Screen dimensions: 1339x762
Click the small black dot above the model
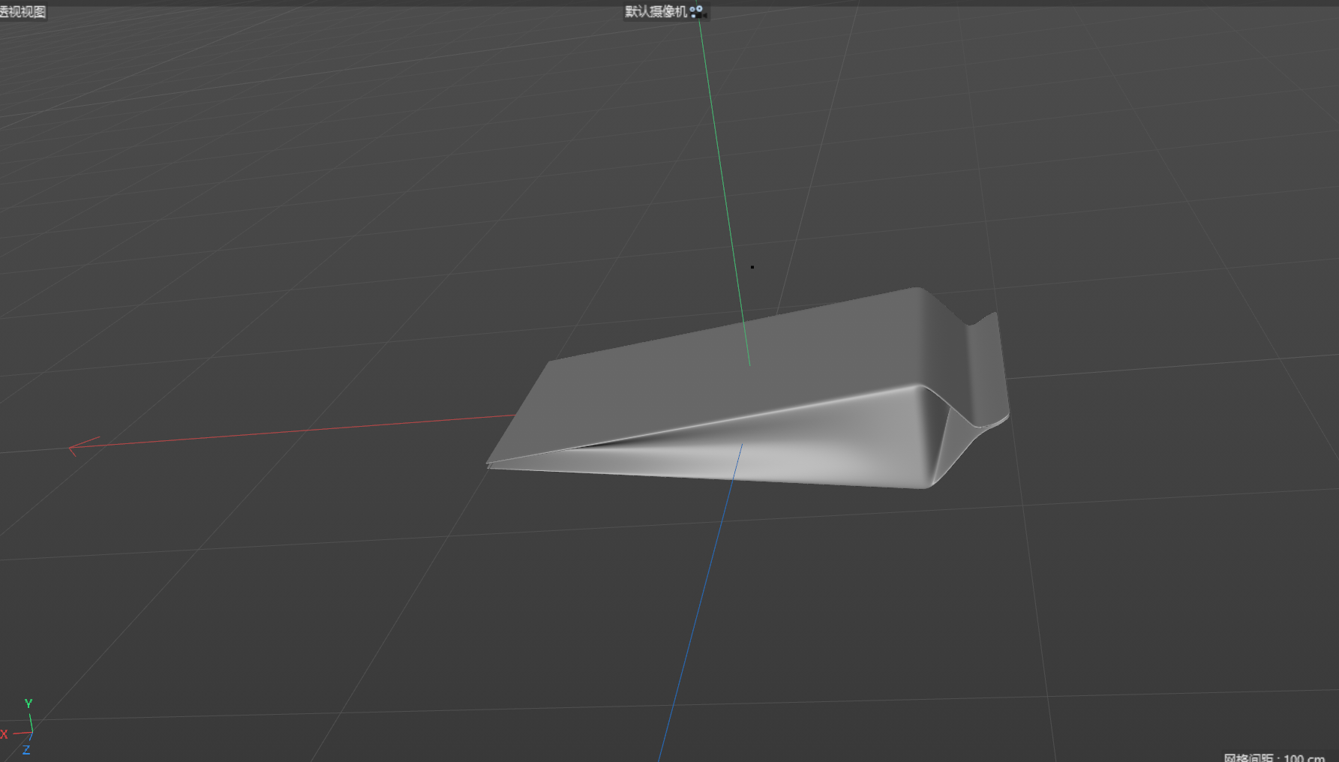coord(752,267)
